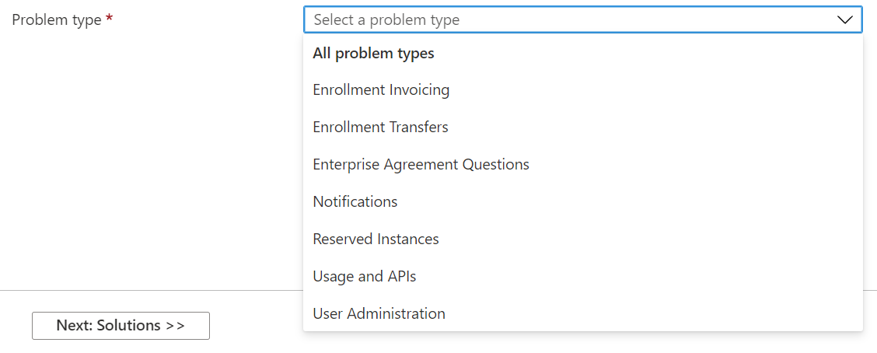Select Notifications as the problem type
This screenshot has width=877, height=353.
(x=355, y=202)
